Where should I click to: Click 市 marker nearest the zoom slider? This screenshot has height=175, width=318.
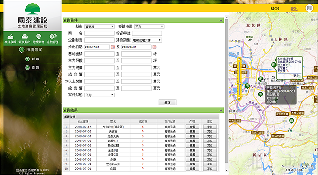(x=247, y=86)
